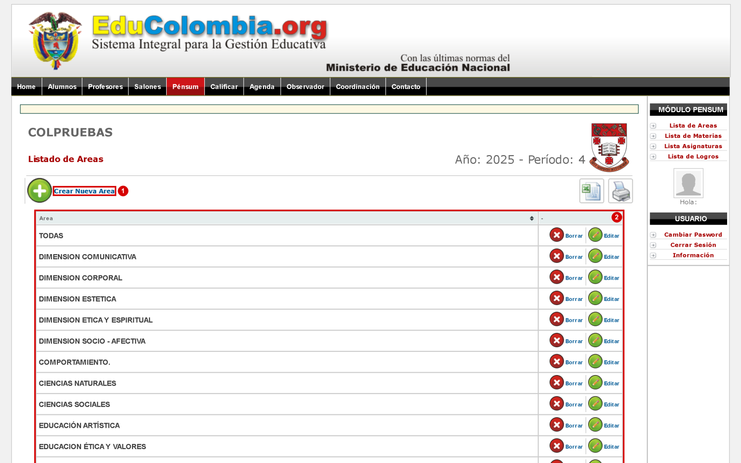Click the Crear Nueva Area link
741x463 pixels.
click(x=84, y=191)
